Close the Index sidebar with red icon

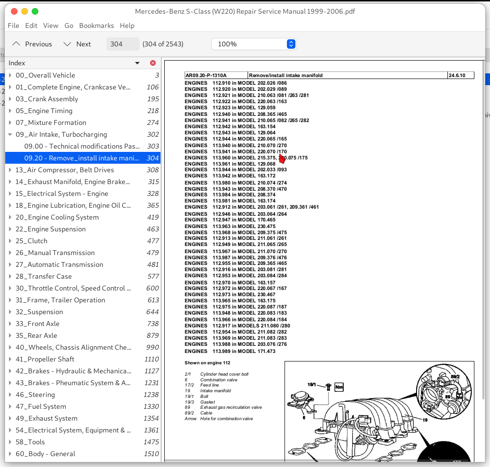[x=152, y=63]
